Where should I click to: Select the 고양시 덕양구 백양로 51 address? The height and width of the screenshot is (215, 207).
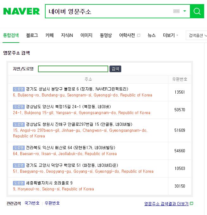point(72,166)
